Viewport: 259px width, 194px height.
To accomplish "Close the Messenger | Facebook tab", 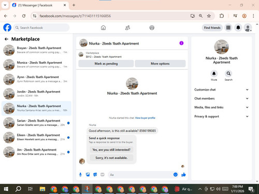I will point(65,5).
